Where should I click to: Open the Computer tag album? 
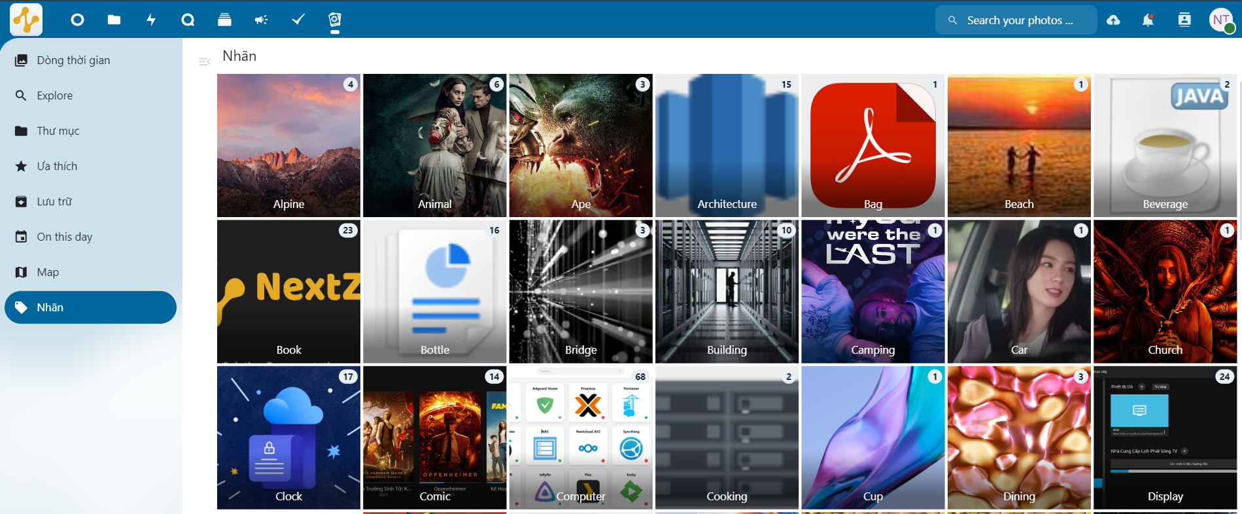581,437
